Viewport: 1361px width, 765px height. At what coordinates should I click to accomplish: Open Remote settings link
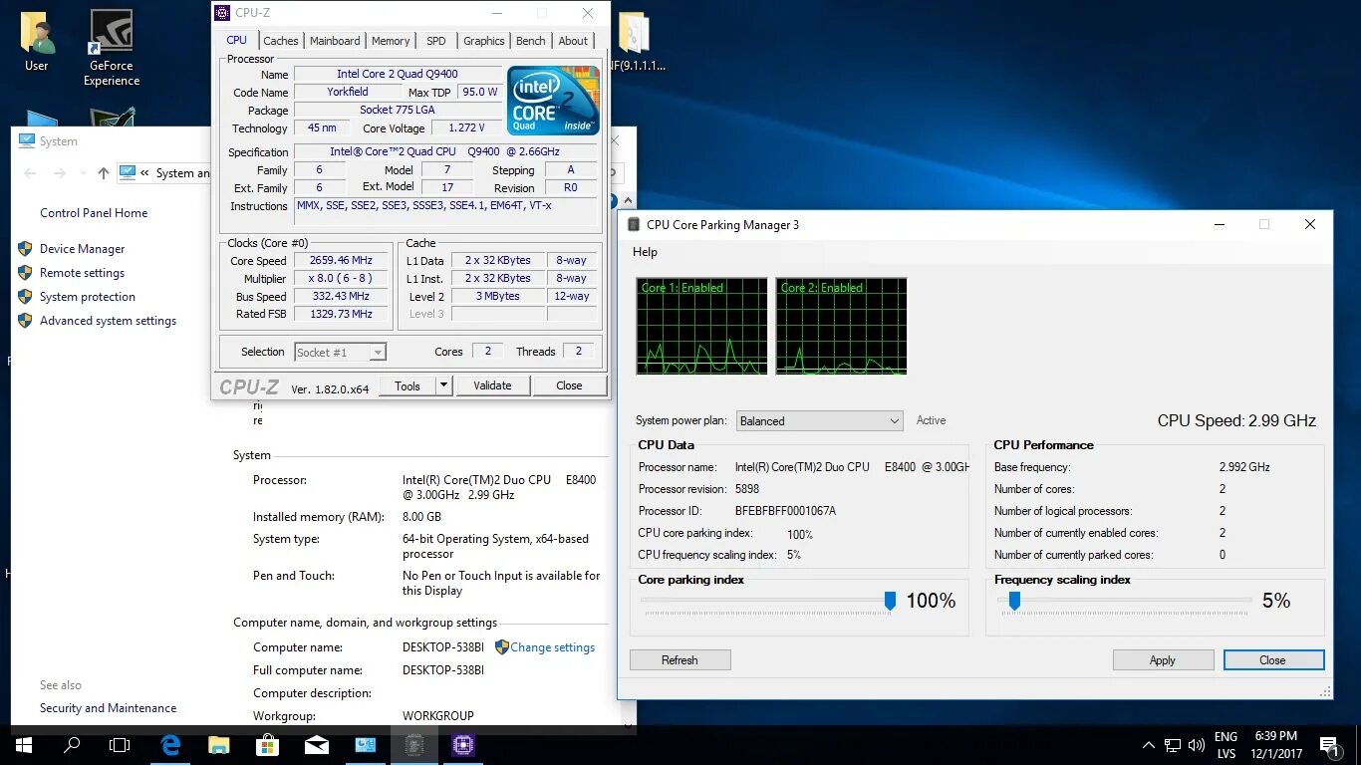click(x=83, y=273)
